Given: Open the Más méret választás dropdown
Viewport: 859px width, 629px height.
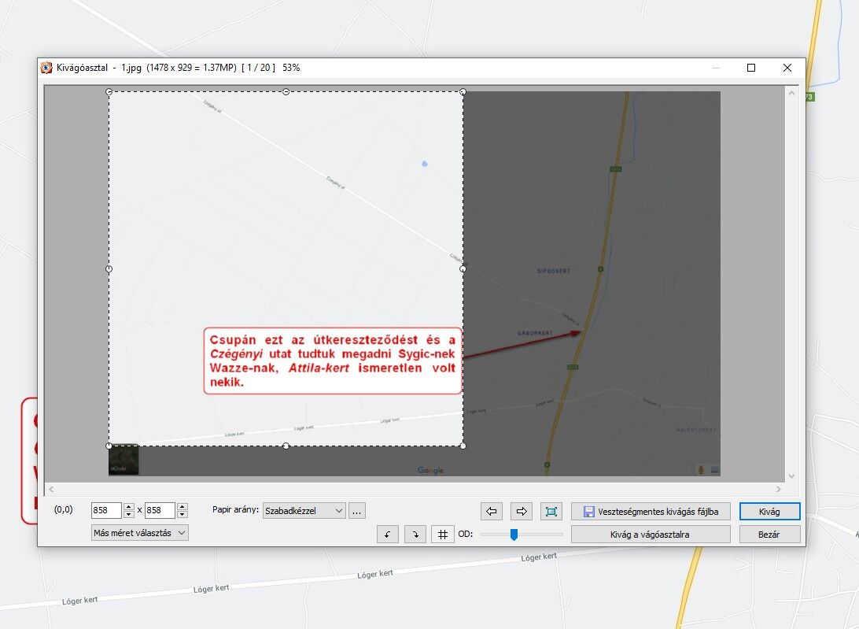Looking at the screenshot, I should tap(140, 532).
